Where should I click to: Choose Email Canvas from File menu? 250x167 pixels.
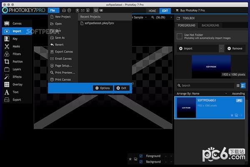pyautogui.click(x=63, y=58)
